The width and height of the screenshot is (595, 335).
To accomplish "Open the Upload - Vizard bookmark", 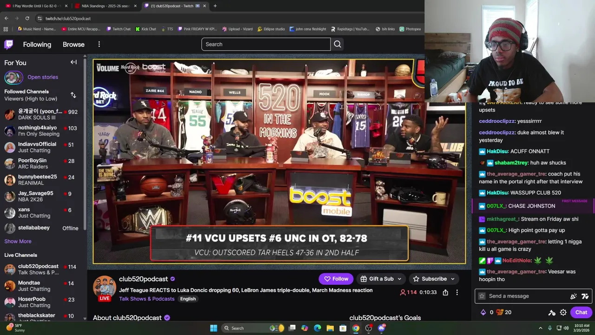I will point(238,29).
